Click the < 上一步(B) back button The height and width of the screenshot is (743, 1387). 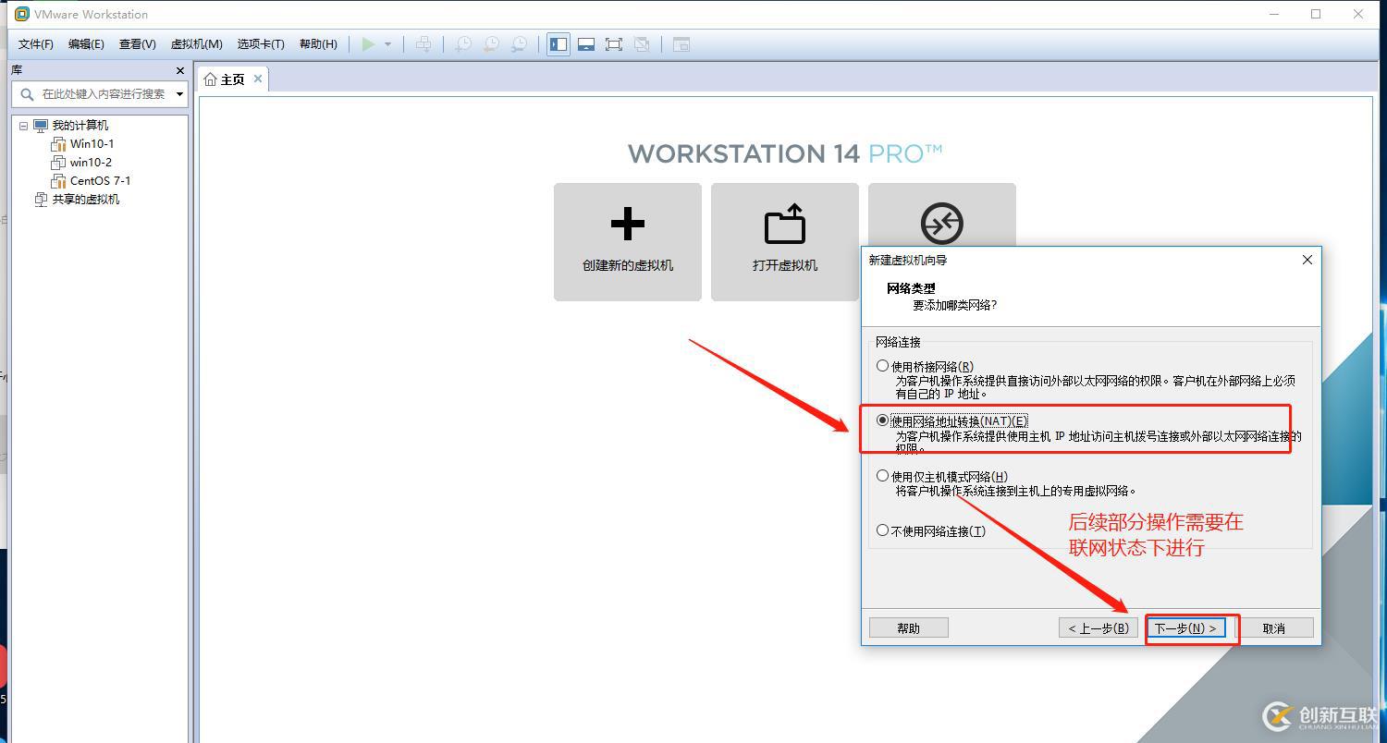click(x=1099, y=628)
